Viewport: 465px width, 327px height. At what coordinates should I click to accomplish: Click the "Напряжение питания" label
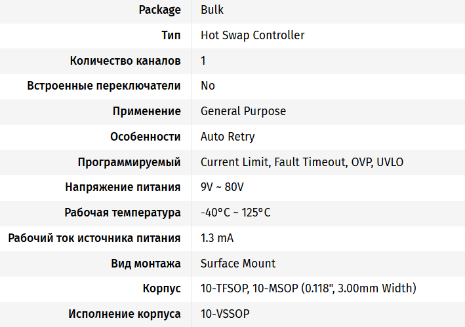tap(123, 187)
